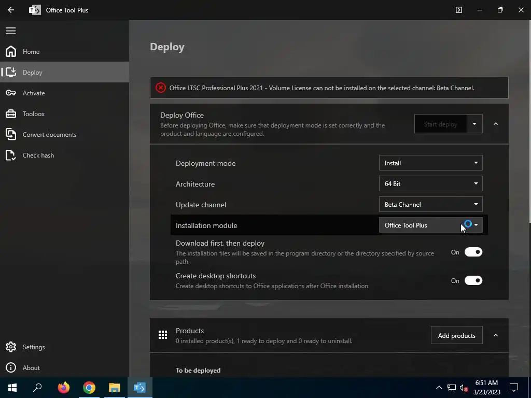Click the Settings gear icon
Image resolution: width=531 pixels, height=398 pixels.
click(x=11, y=347)
